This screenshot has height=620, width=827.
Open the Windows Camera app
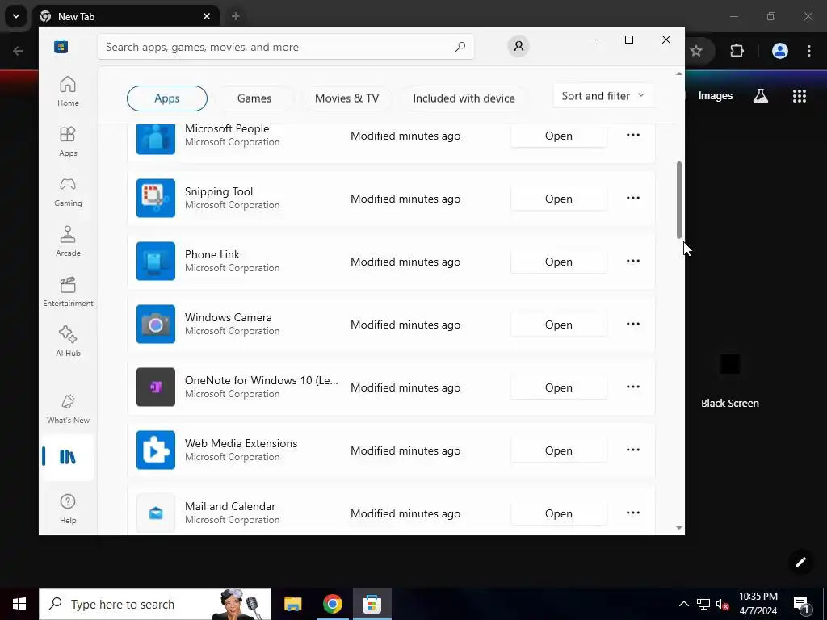coord(559,325)
